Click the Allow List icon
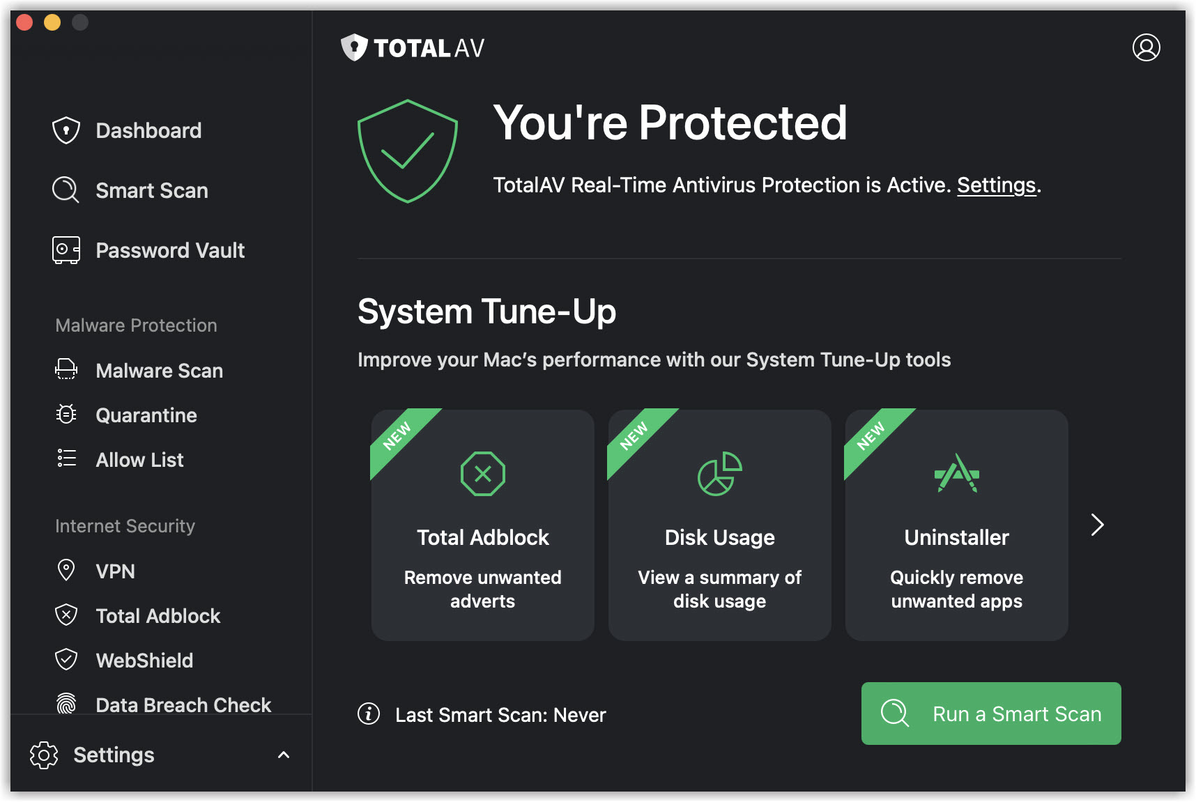 [66, 458]
